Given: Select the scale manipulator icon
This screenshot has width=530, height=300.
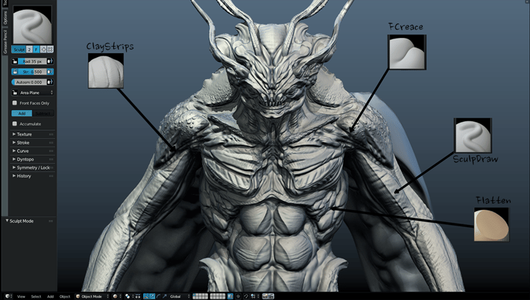Looking at the screenshot, I should click(x=165, y=297).
